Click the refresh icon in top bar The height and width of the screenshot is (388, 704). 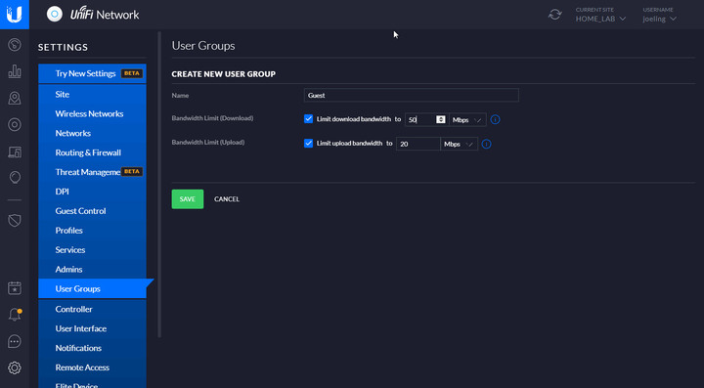pyautogui.click(x=555, y=15)
